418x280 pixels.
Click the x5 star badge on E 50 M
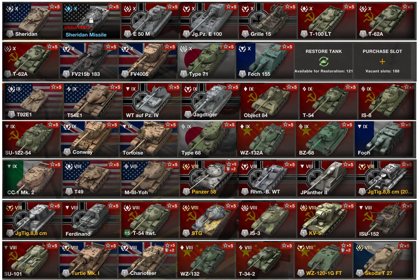pos(172,7)
